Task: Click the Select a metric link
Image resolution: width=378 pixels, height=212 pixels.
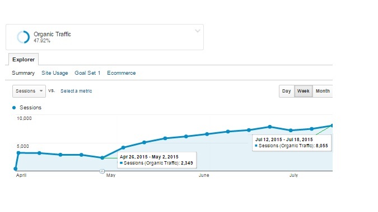Action: 76,91
